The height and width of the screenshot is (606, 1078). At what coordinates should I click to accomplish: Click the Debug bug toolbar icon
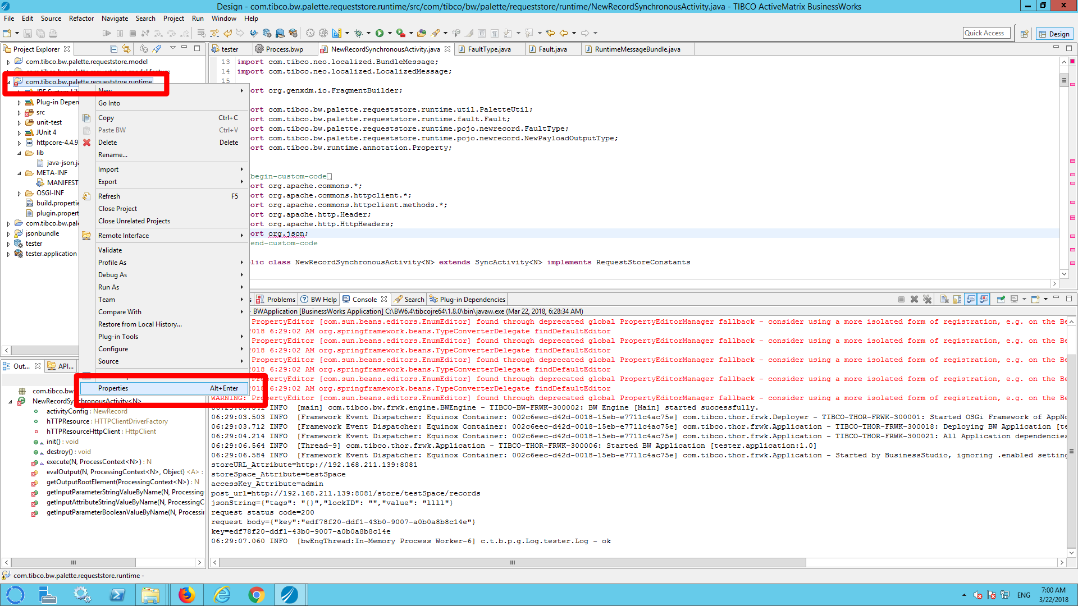pyautogui.click(x=358, y=33)
